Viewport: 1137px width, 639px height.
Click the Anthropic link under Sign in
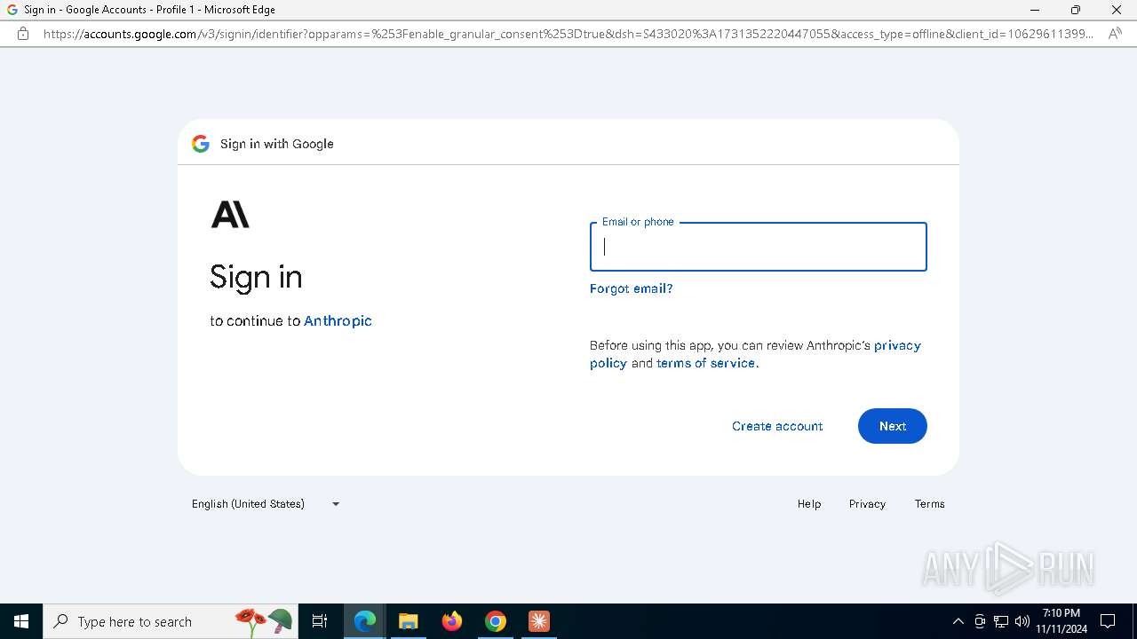click(338, 320)
